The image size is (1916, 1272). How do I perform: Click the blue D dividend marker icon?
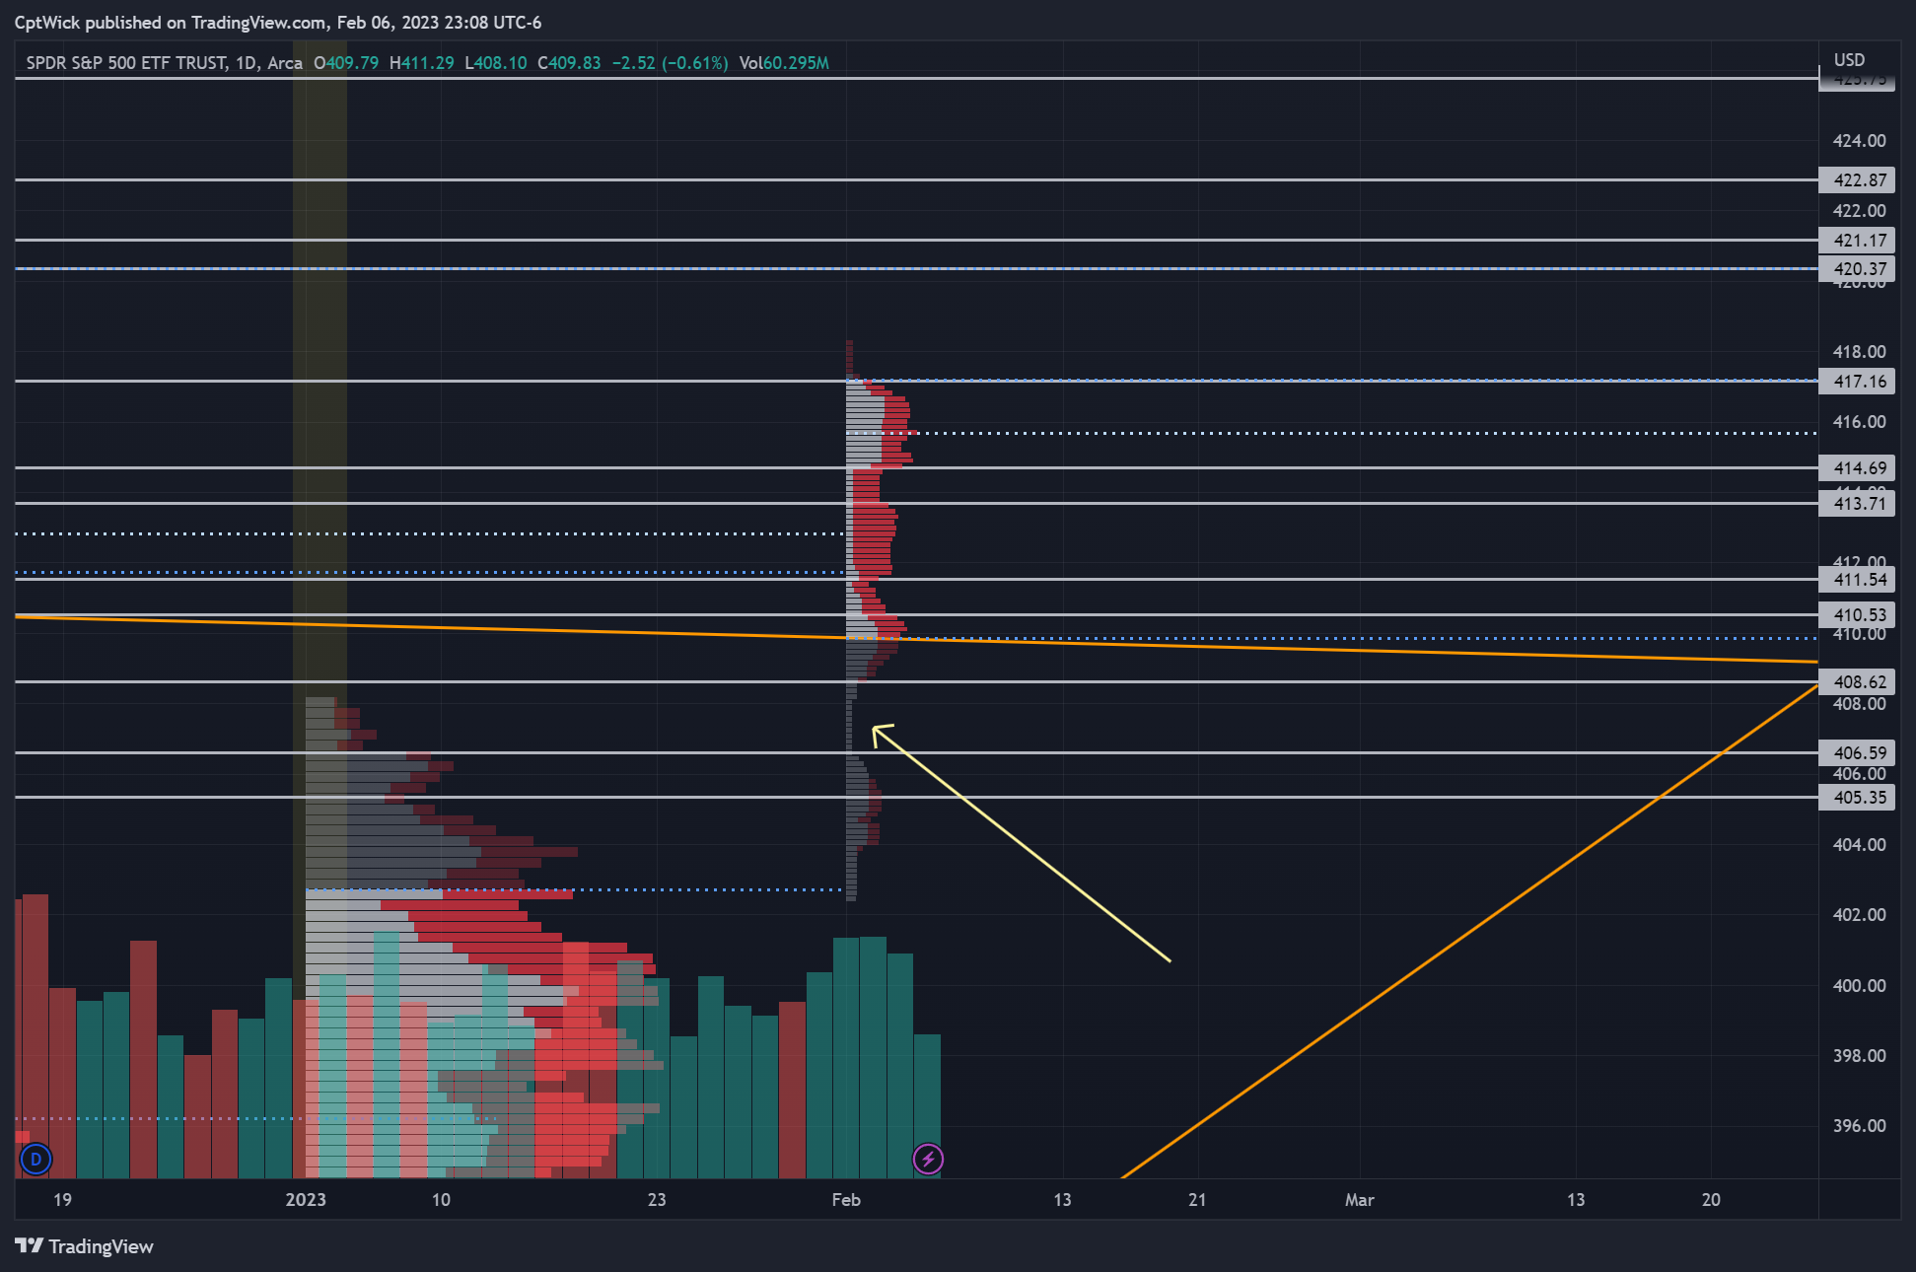point(35,1159)
